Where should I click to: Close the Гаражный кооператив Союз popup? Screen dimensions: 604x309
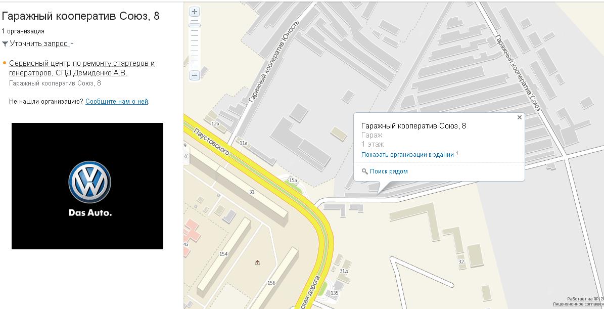click(x=519, y=117)
